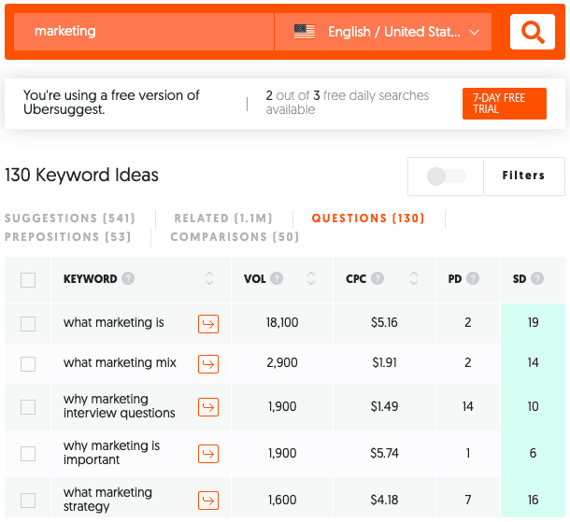Show help info icon next to CPC

pyautogui.click(x=377, y=278)
